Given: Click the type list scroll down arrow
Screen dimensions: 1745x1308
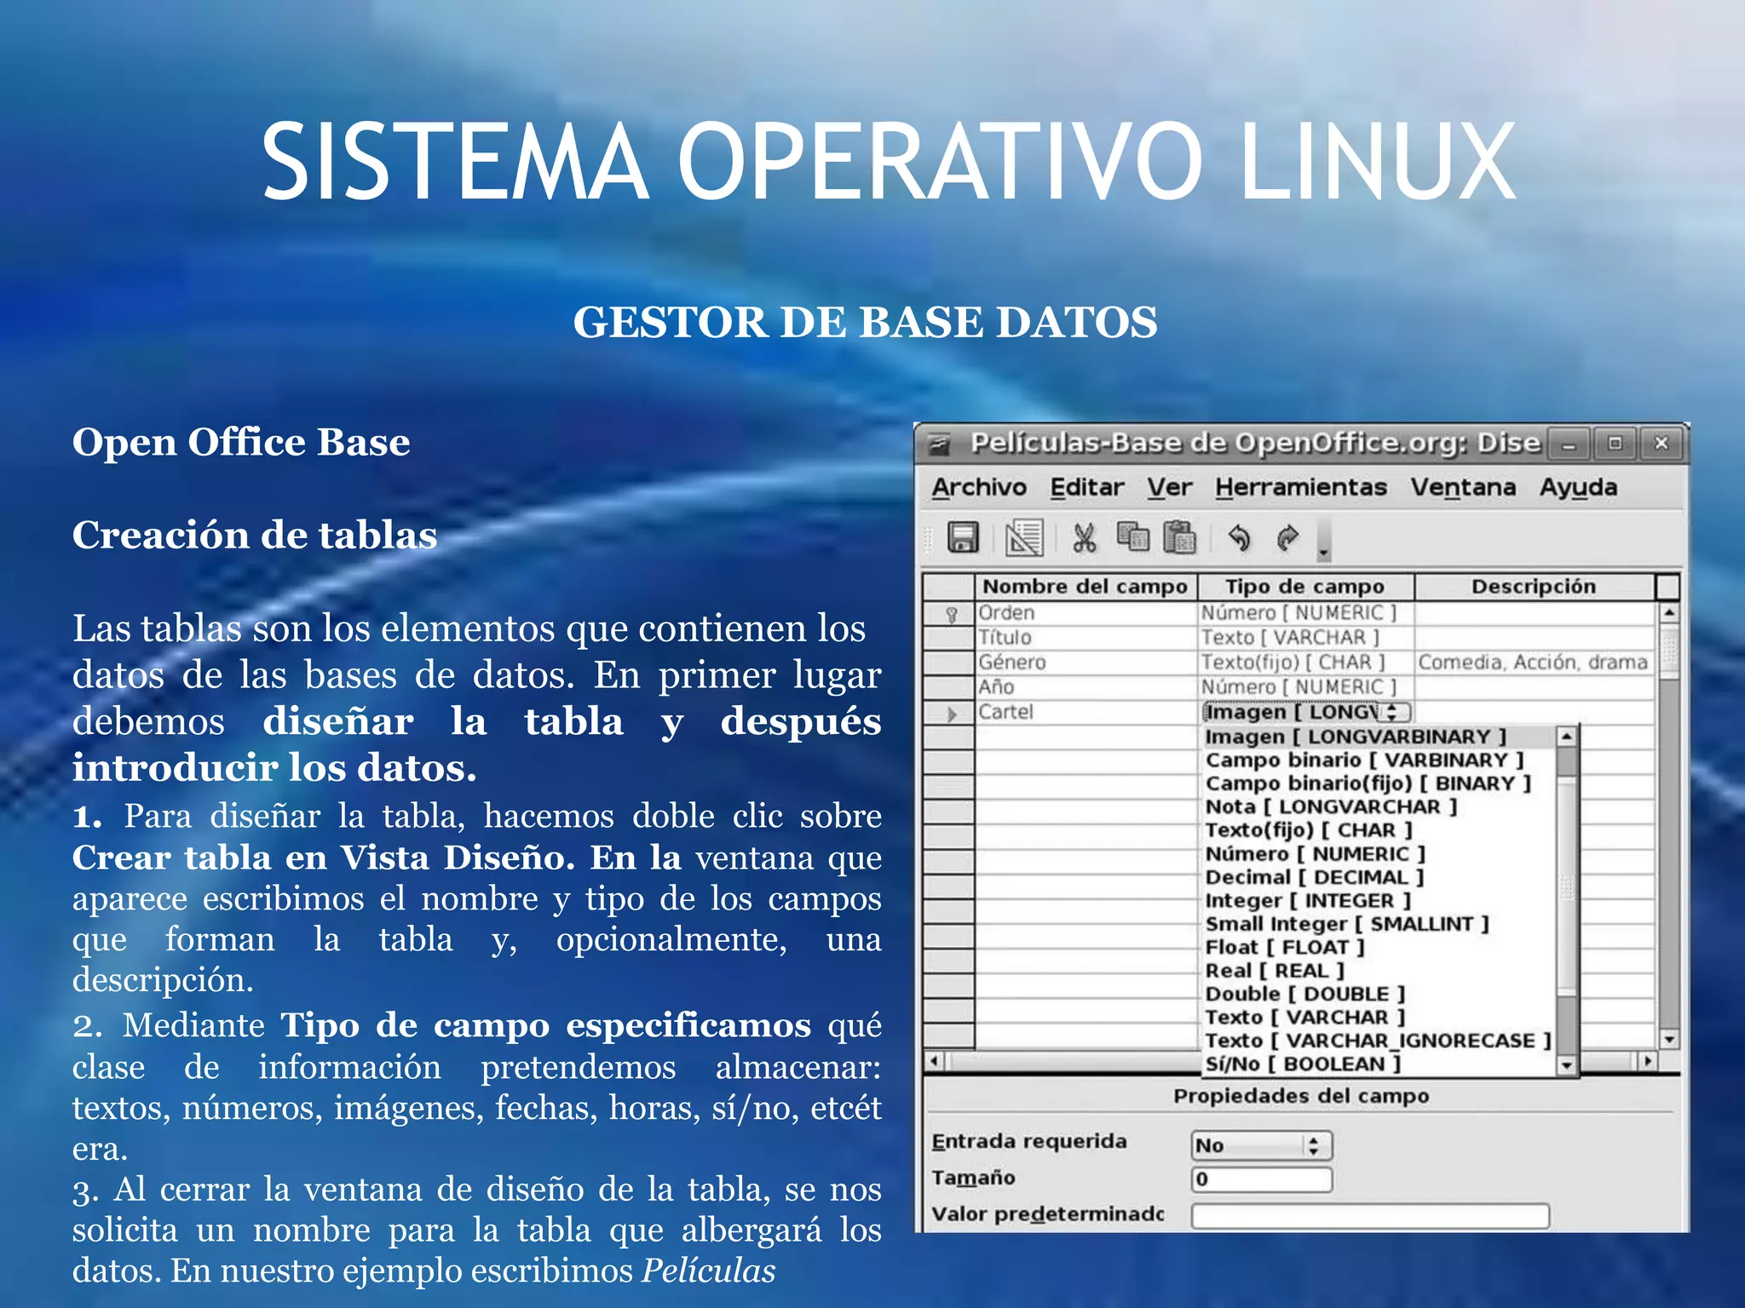Looking at the screenshot, I should click(1566, 1065).
